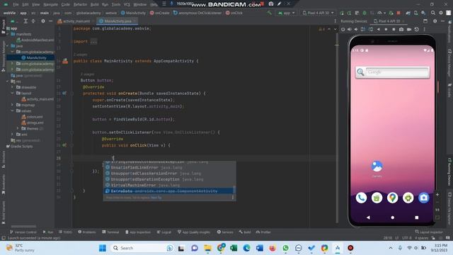The height and width of the screenshot is (255, 453).
Task: Open the Build menu
Action: (94, 4)
